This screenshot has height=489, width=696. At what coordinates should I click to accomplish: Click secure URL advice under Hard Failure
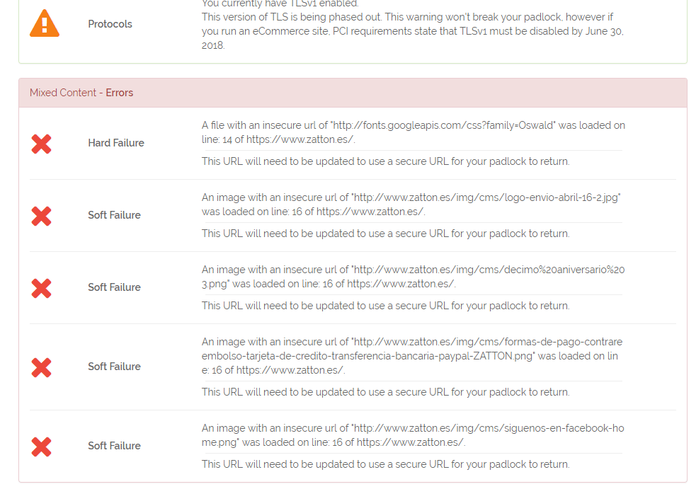click(385, 161)
